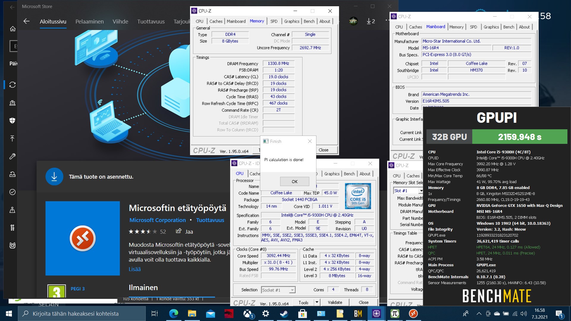Open Caches tab in Memory CPU-Z window
The image size is (571, 321).
point(216,21)
